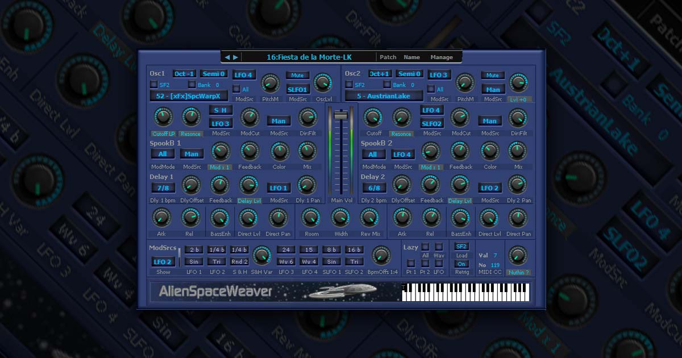Image resolution: width=682 pixels, height=358 pixels.
Task: Click the Osc2 Lvl +0 button
Action: click(x=518, y=99)
